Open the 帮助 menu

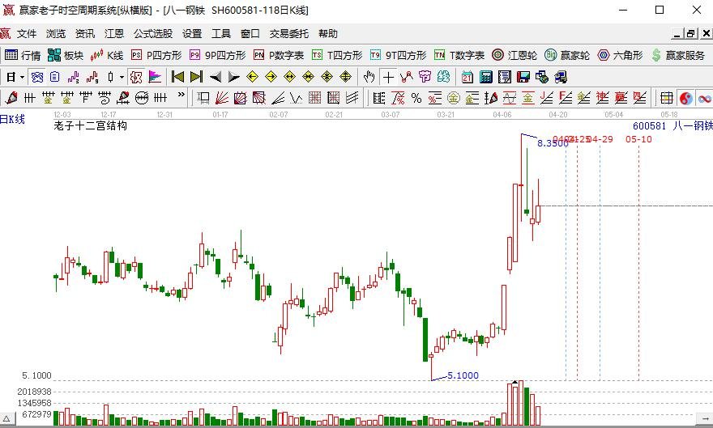(328, 34)
